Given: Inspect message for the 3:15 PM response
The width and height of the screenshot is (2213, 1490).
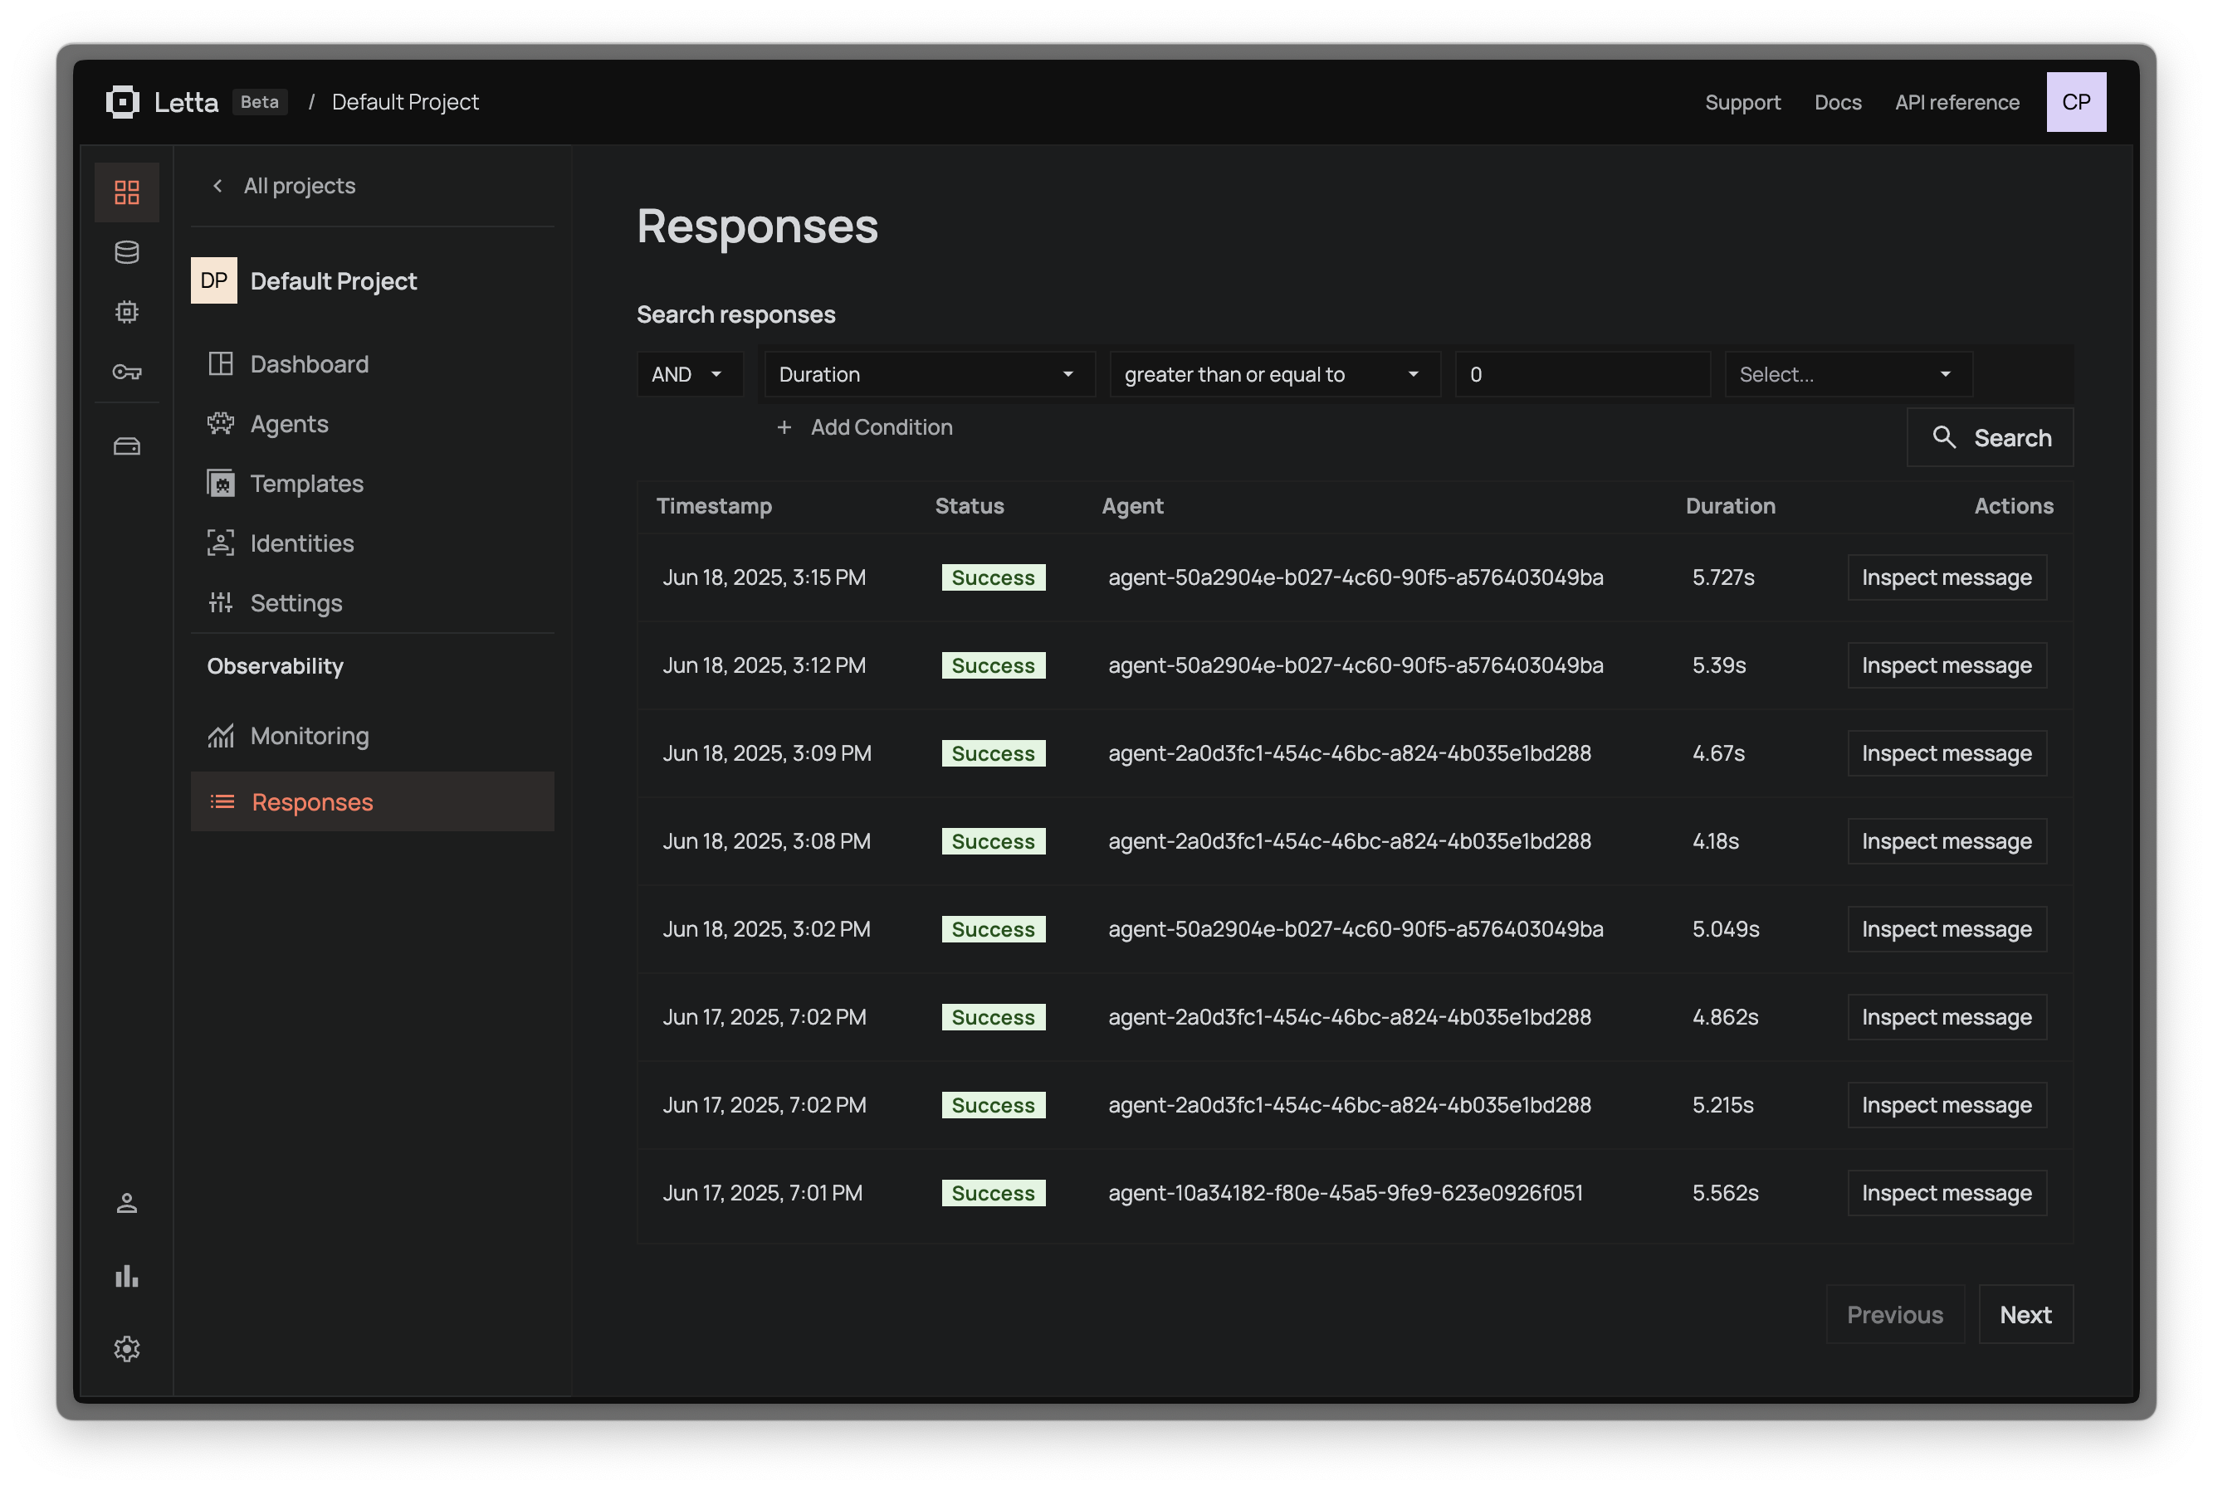Looking at the screenshot, I should click(x=1946, y=577).
